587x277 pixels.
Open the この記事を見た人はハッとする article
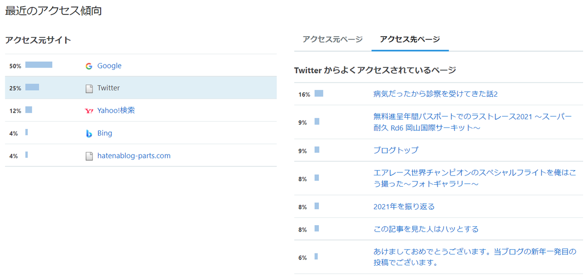point(426,229)
